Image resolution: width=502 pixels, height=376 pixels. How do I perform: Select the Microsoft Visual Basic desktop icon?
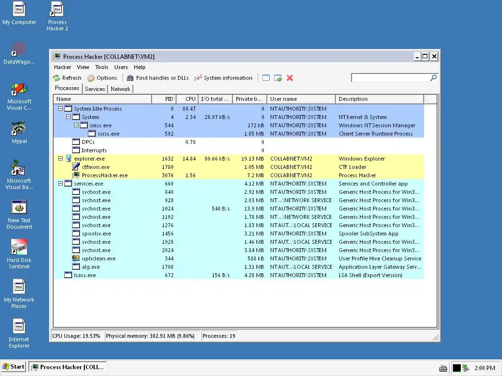(x=19, y=175)
